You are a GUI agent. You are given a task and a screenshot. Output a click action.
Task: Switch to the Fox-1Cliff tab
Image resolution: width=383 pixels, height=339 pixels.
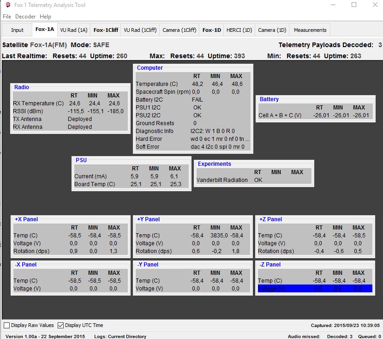pyautogui.click(x=105, y=30)
